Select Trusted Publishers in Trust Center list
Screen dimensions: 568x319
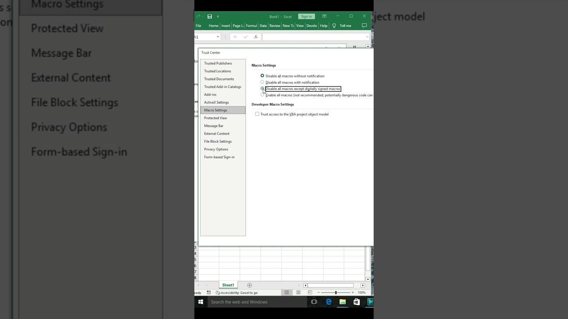(223, 63)
